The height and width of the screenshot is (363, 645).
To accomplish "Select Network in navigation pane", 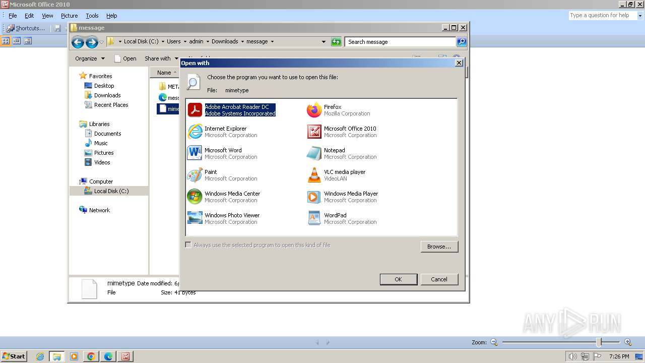I will (94, 210).
